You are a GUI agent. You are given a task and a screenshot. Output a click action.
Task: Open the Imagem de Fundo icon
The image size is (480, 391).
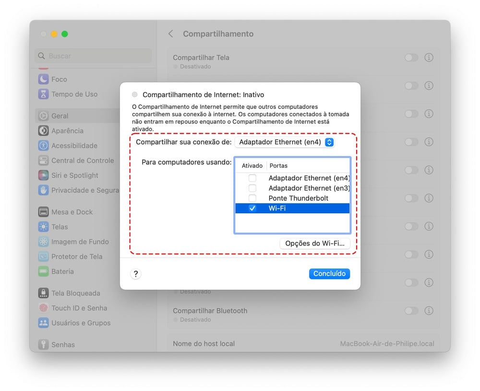tap(43, 242)
